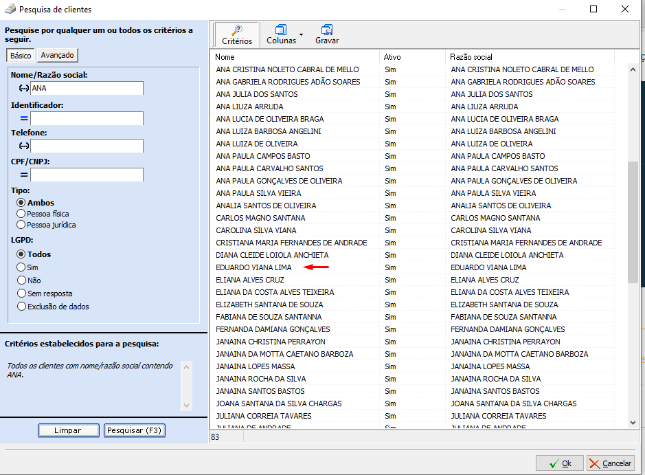
Task: Click JANAINA ROCHA DA SILVA in Razão social column
Action: click(496, 379)
